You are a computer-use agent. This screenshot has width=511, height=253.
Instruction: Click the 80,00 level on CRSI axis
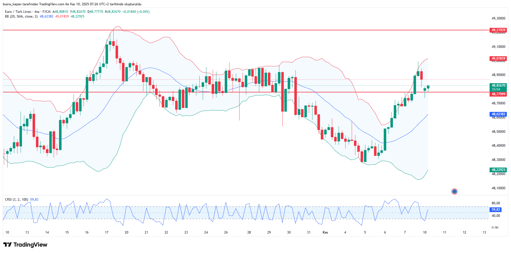point(496,203)
